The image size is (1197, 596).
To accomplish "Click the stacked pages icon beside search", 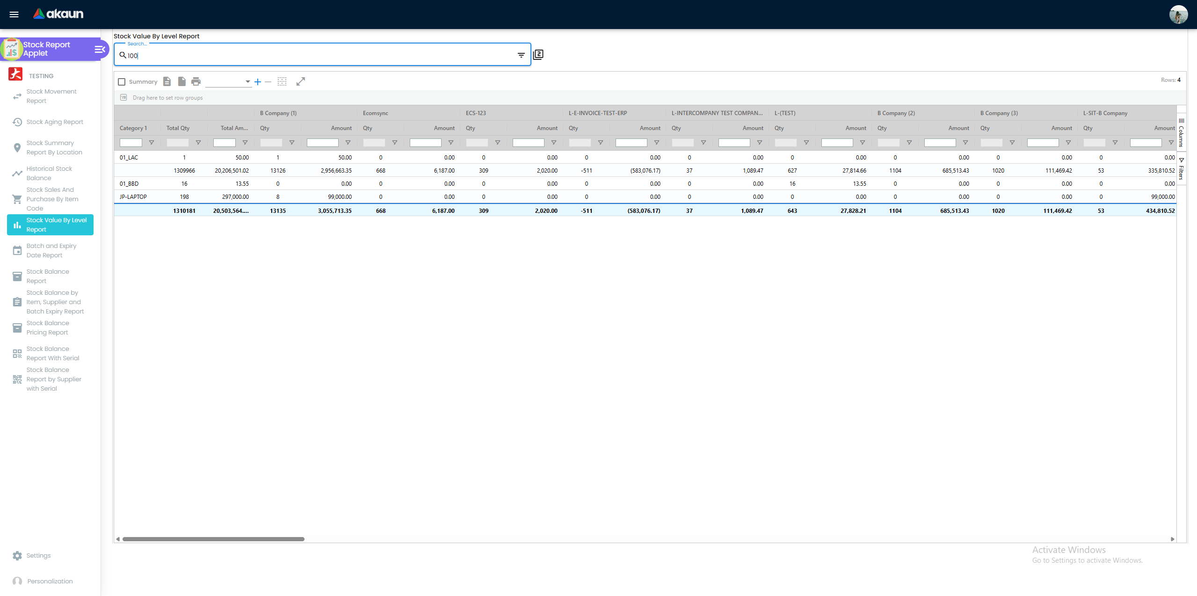I will [x=538, y=55].
